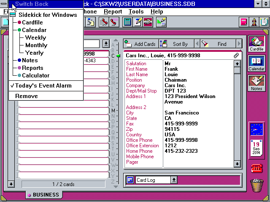Select the BUSINESS cardfile tab
270x202 pixels.
44,194
